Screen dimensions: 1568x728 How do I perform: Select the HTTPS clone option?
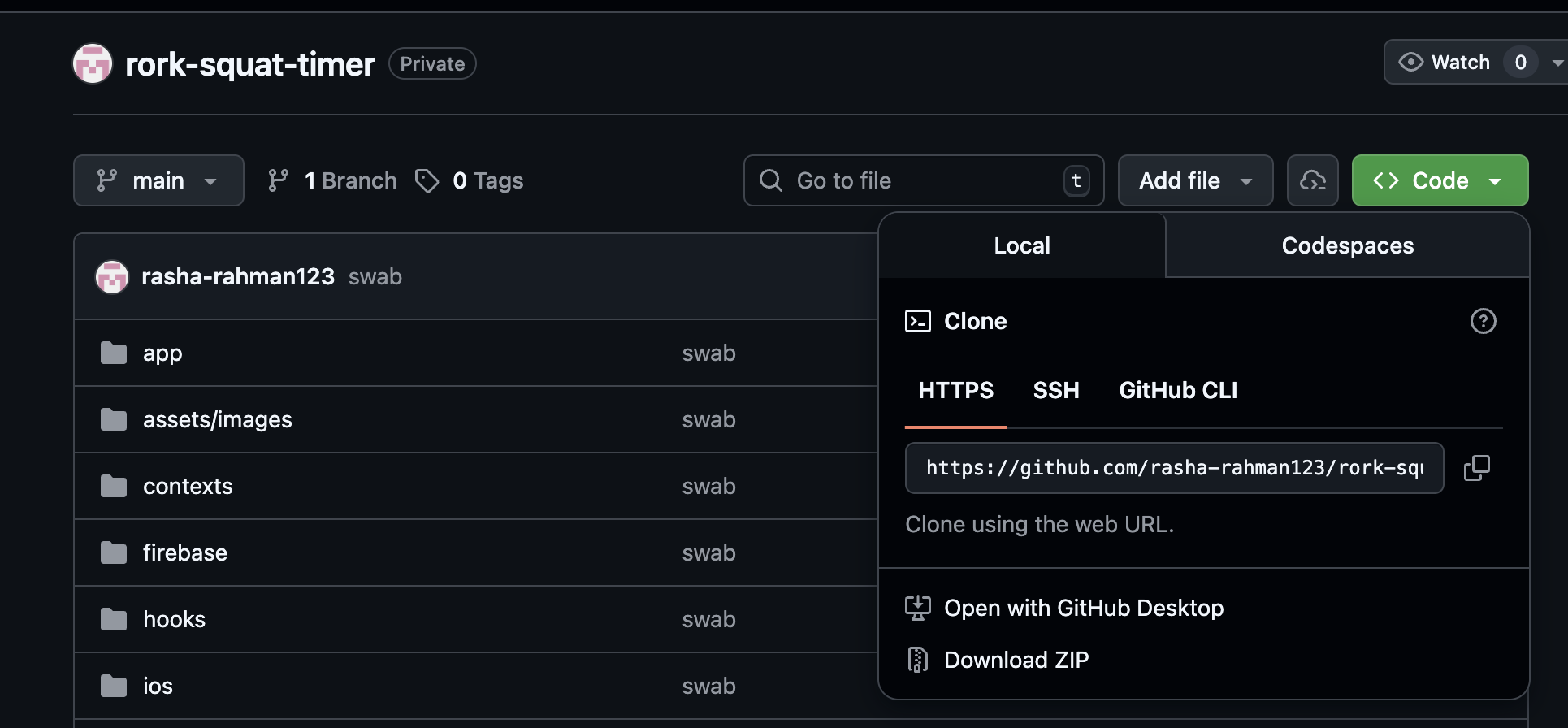[x=956, y=390]
